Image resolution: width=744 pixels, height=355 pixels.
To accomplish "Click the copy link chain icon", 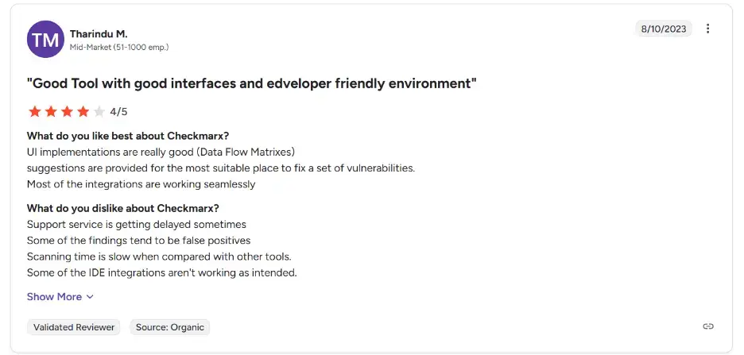I will tap(708, 326).
